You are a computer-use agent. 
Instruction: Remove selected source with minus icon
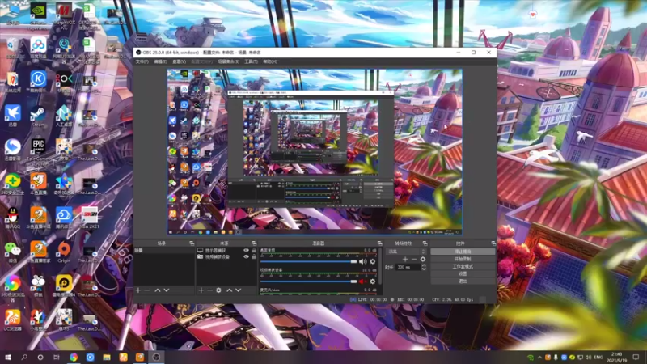tap(209, 290)
